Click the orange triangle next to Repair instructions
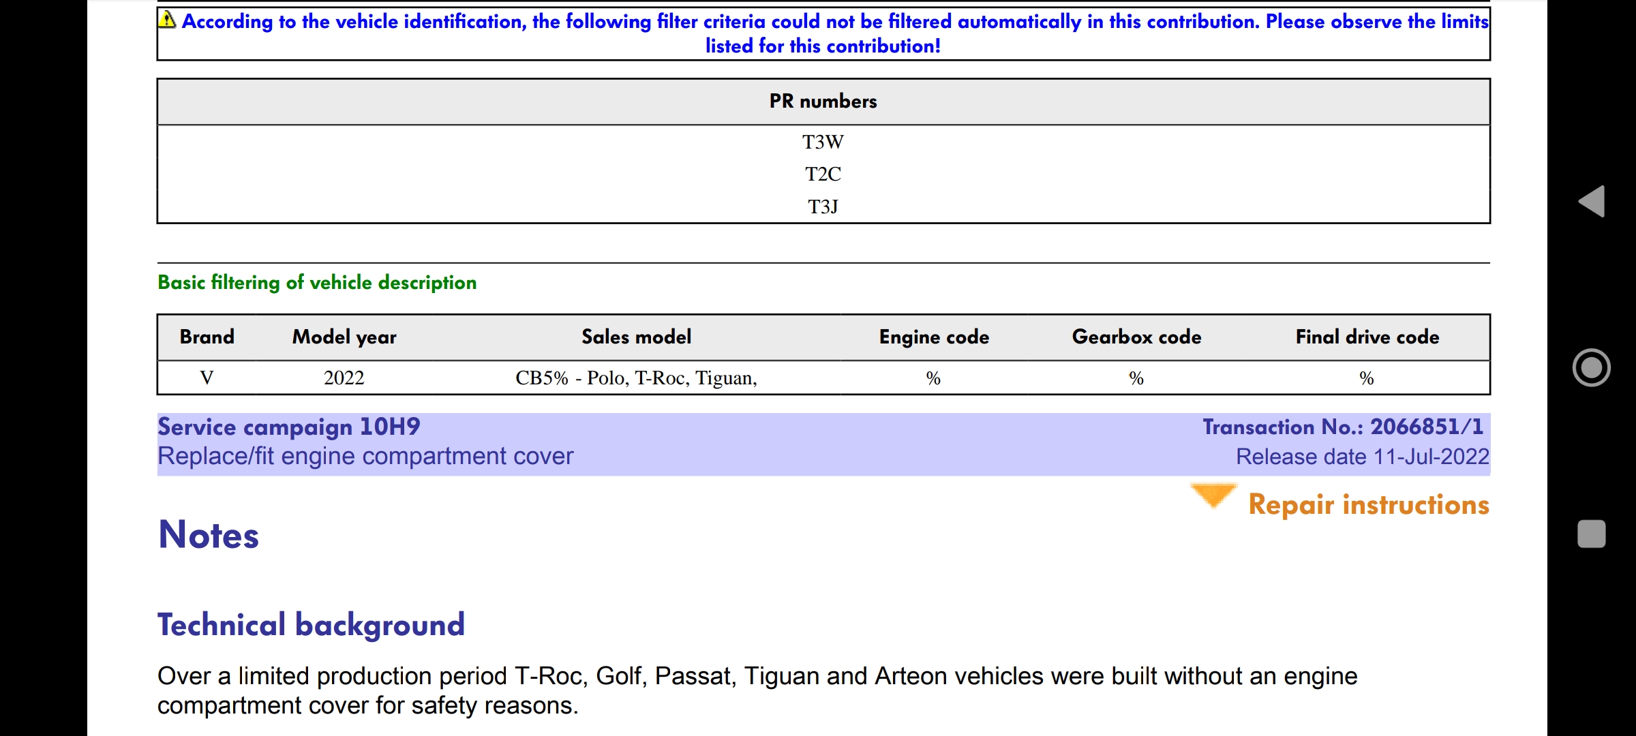The image size is (1636, 736). pyautogui.click(x=1213, y=497)
